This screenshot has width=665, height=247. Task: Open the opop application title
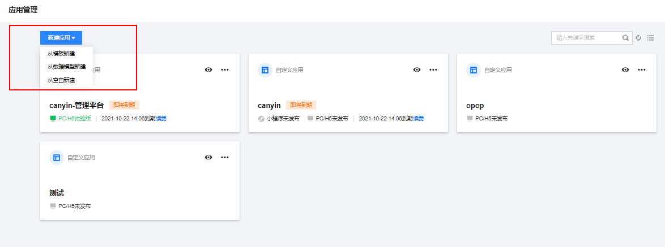pos(475,105)
